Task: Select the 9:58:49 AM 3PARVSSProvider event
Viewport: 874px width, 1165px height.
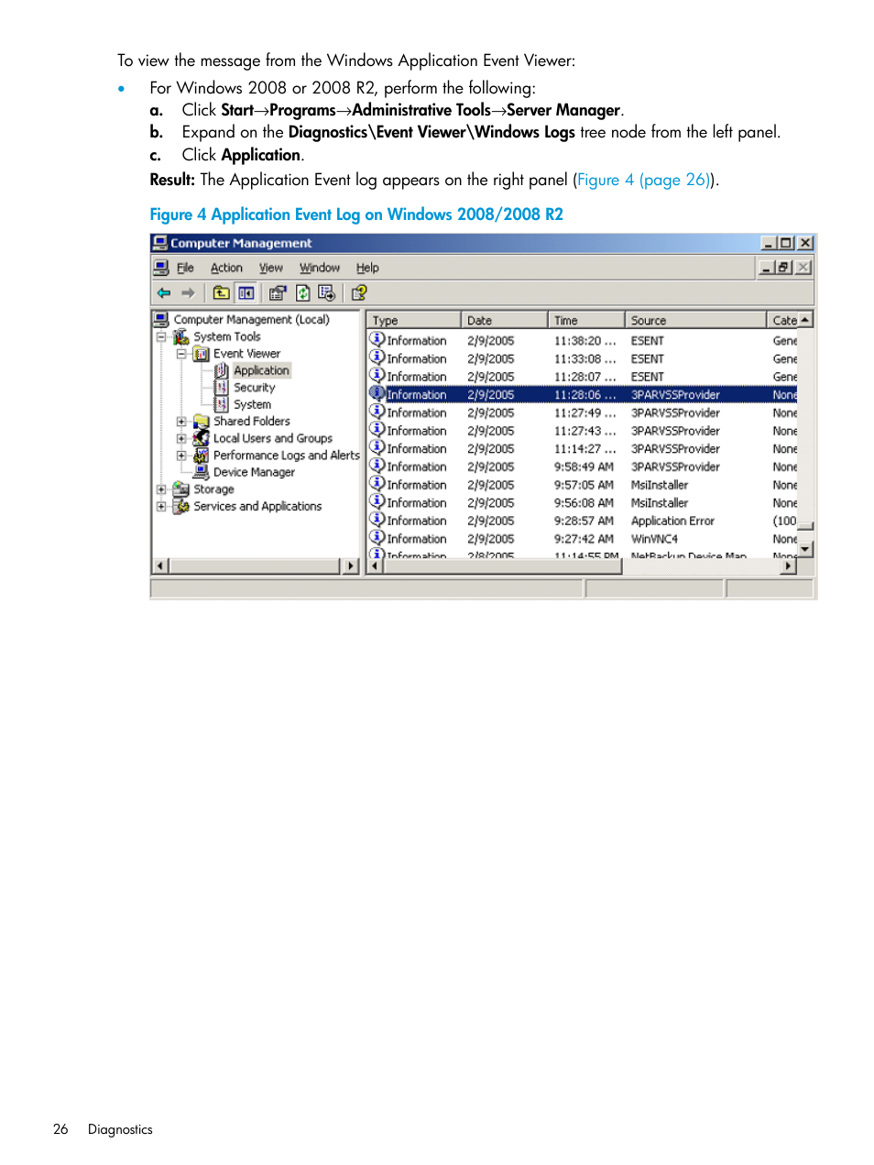Action: pyautogui.click(x=583, y=467)
